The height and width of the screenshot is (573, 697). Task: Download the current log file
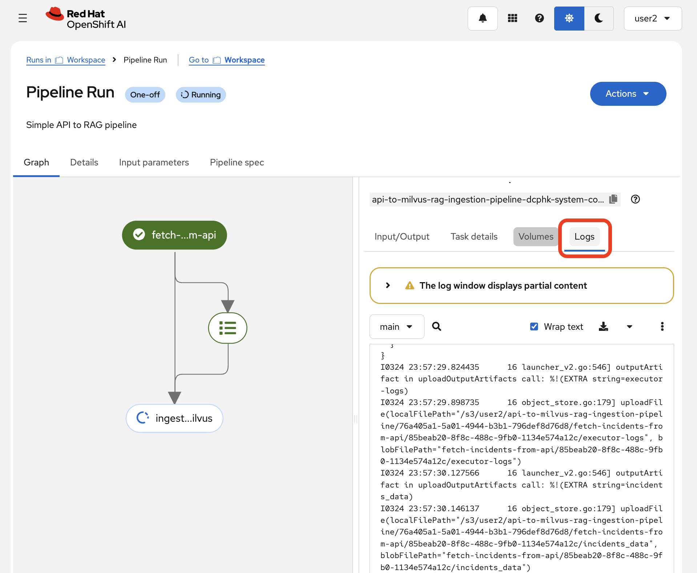(604, 326)
